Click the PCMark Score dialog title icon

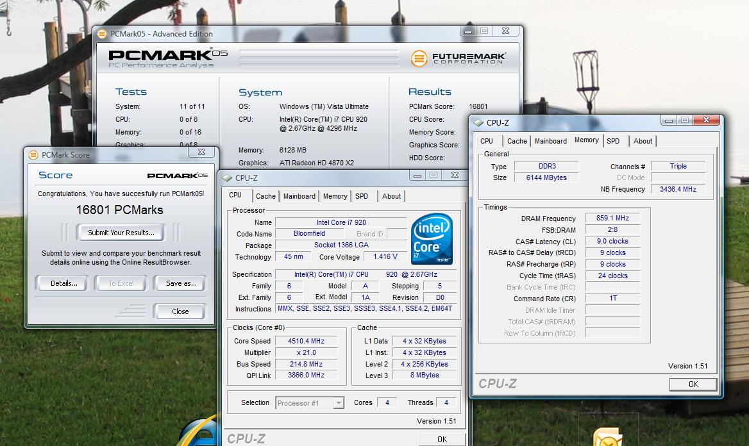tap(33, 154)
